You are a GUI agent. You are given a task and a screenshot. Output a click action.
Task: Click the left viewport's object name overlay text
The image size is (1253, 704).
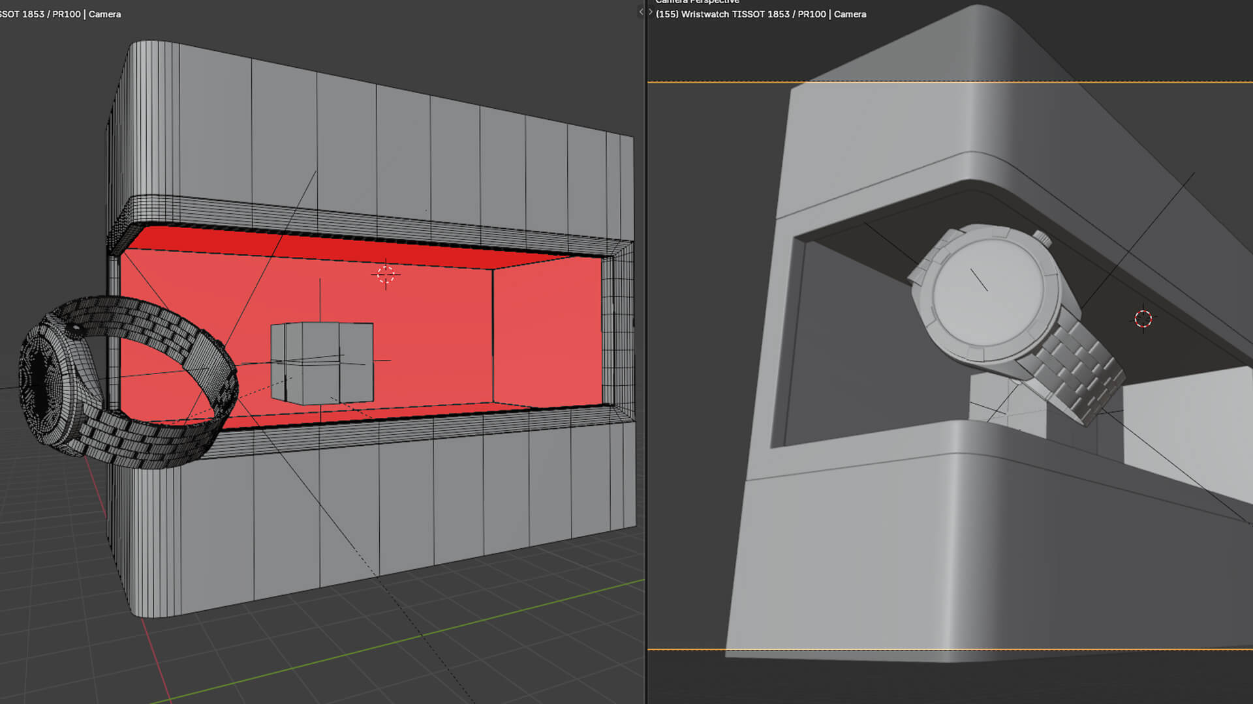tap(60, 14)
